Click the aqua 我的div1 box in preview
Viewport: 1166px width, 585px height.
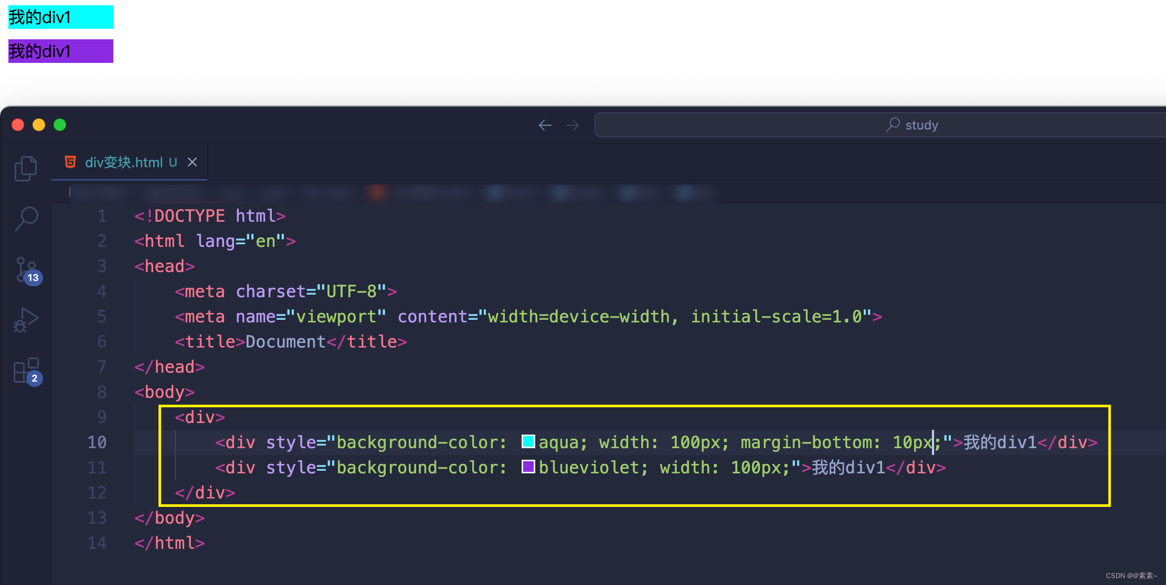[x=61, y=17]
